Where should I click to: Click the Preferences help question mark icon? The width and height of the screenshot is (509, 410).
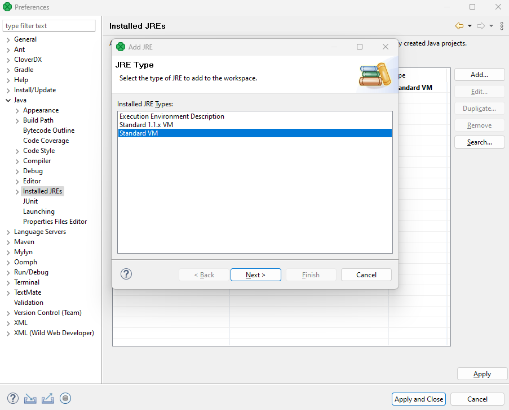click(x=13, y=398)
